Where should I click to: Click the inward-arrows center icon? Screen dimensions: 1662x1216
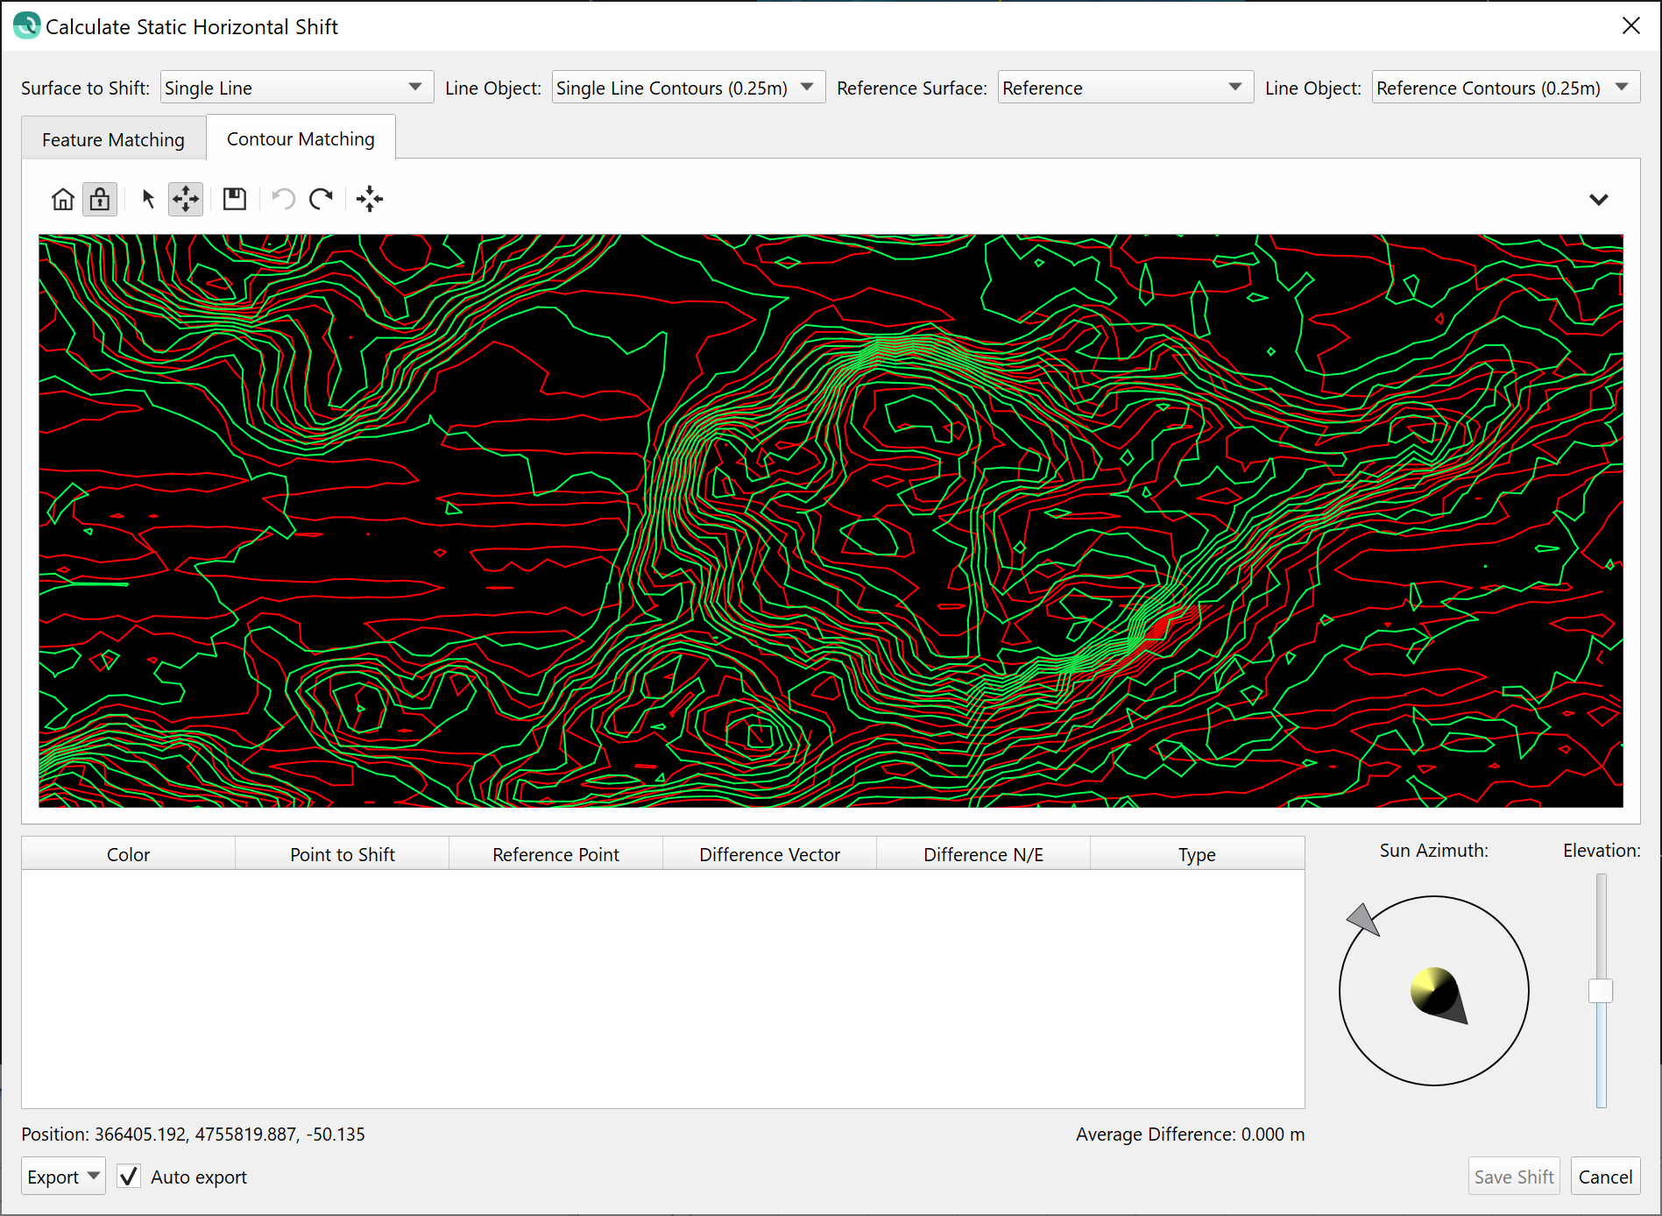pyautogui.click(x=370, y=200)
